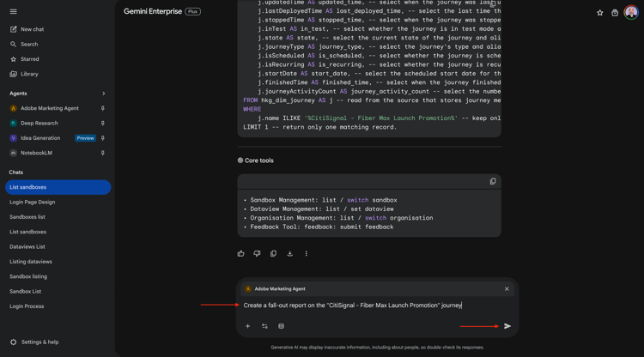Click the Preview badge on Idea Generation

pos(85,138)
